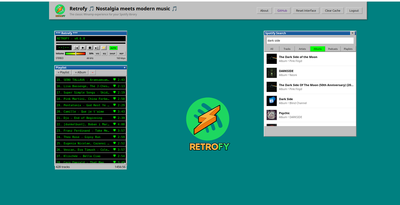Open a file with the folder icon

(x=103, y=48)
